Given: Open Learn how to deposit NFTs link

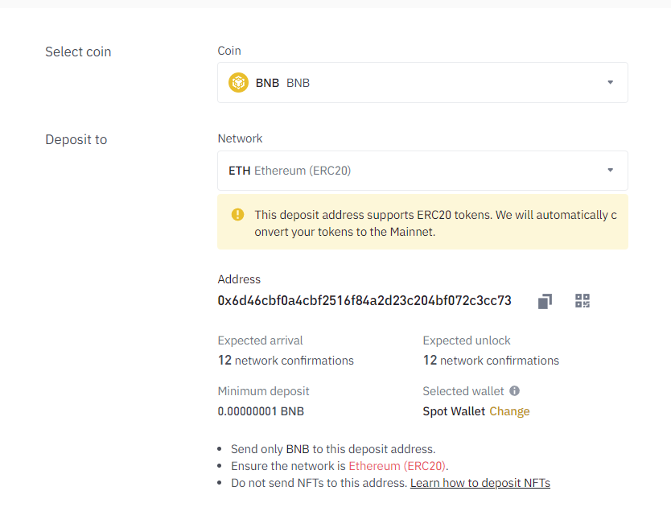Looking at the screenshot, I should pos(480,483).
